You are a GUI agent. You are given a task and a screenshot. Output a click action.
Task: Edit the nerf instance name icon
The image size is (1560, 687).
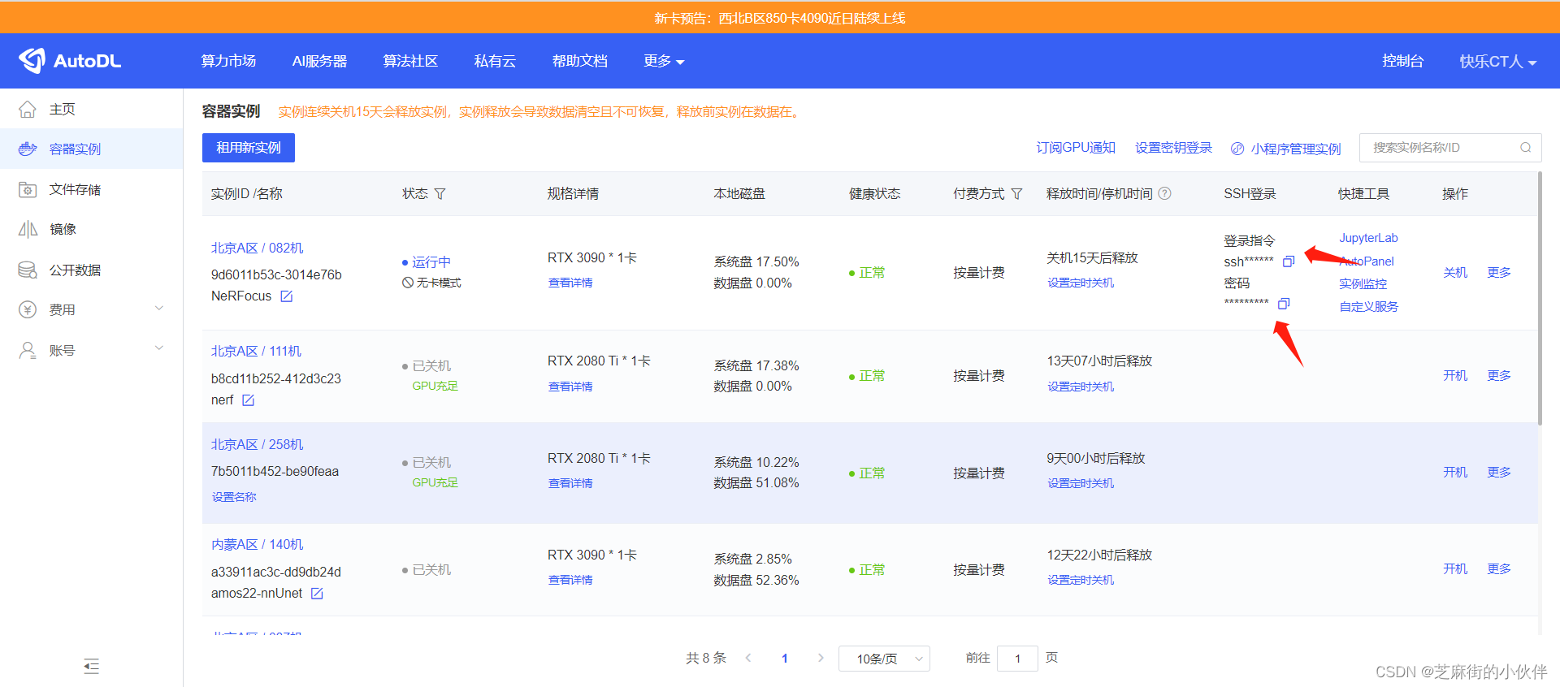pos(249,400)
